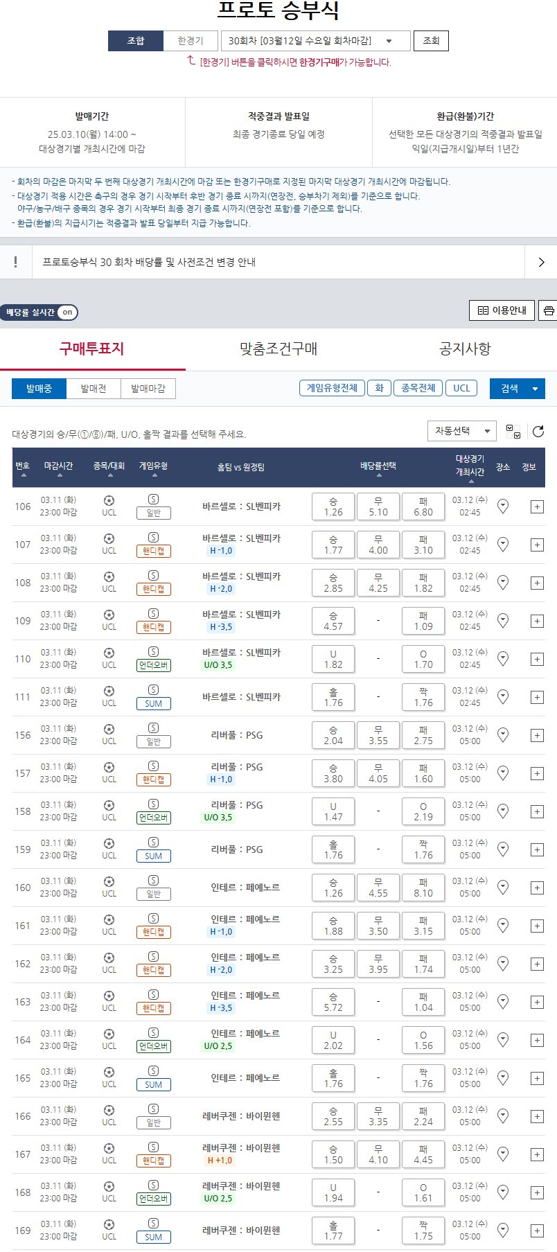Expand info plus button for match 169

537,1231
